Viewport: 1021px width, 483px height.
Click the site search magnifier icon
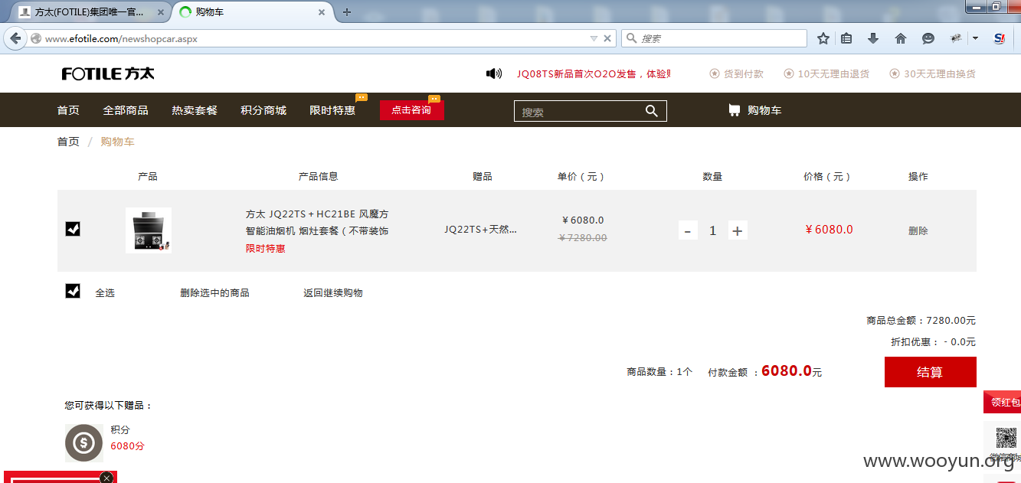(652, 111)
